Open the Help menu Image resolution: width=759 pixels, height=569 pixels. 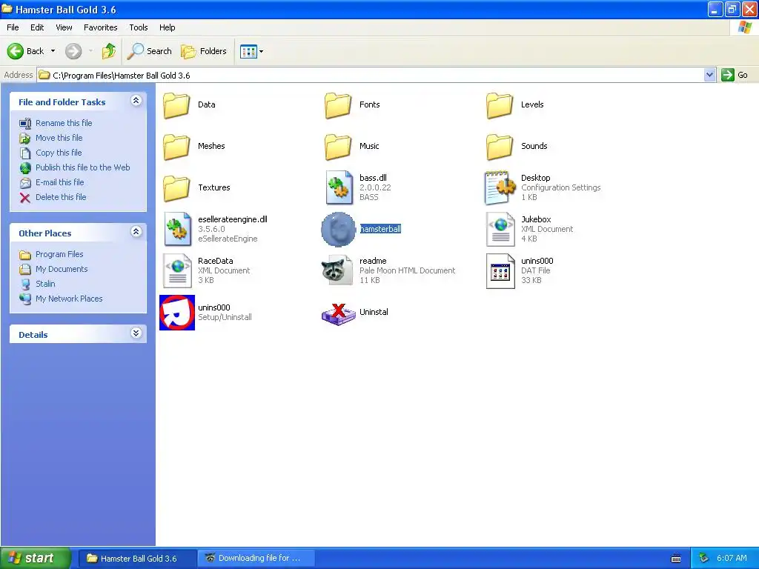click(x=167, y=27)
